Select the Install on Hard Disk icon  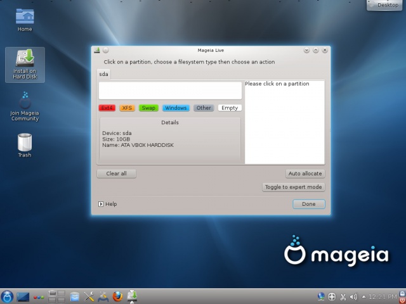(25, 65)
